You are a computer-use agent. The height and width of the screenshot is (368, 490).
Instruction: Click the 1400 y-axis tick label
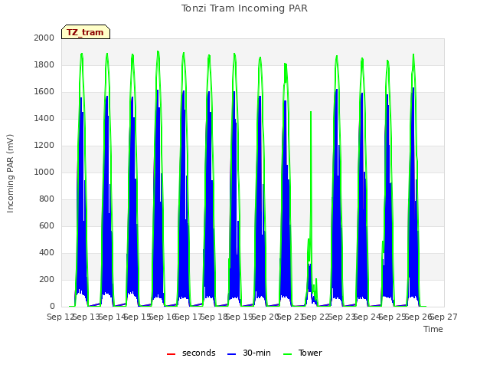point(44,118)
